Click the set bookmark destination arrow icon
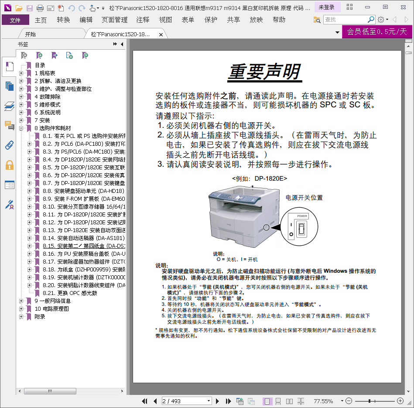The image size is (414, 408). click(55, 55)
